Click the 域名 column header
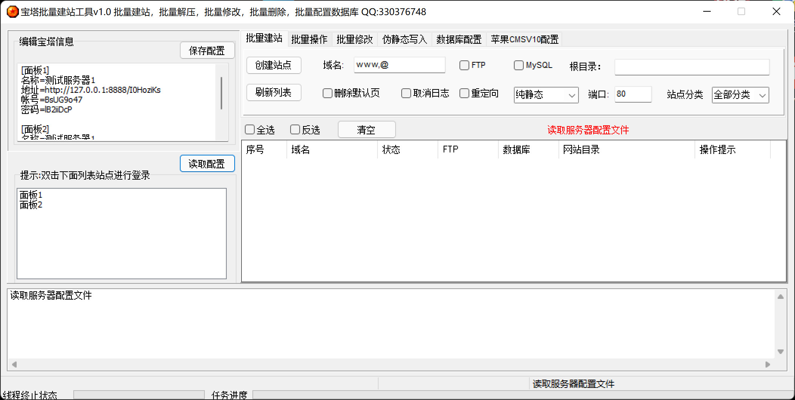 332,149
